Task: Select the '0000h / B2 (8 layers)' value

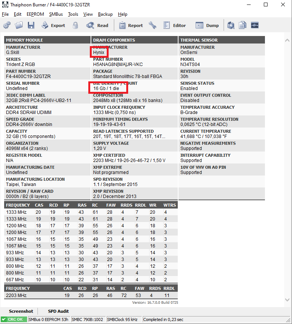Action: coord(27,196)
